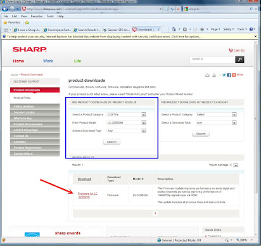Screen dimensions: 261x246
Task: Open the shopping Cart icon
Action: coord(231,50)
